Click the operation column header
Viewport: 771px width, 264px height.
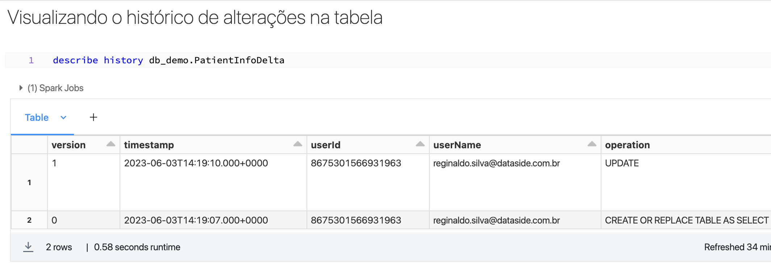pyautogui.click(x=627, y=145)
